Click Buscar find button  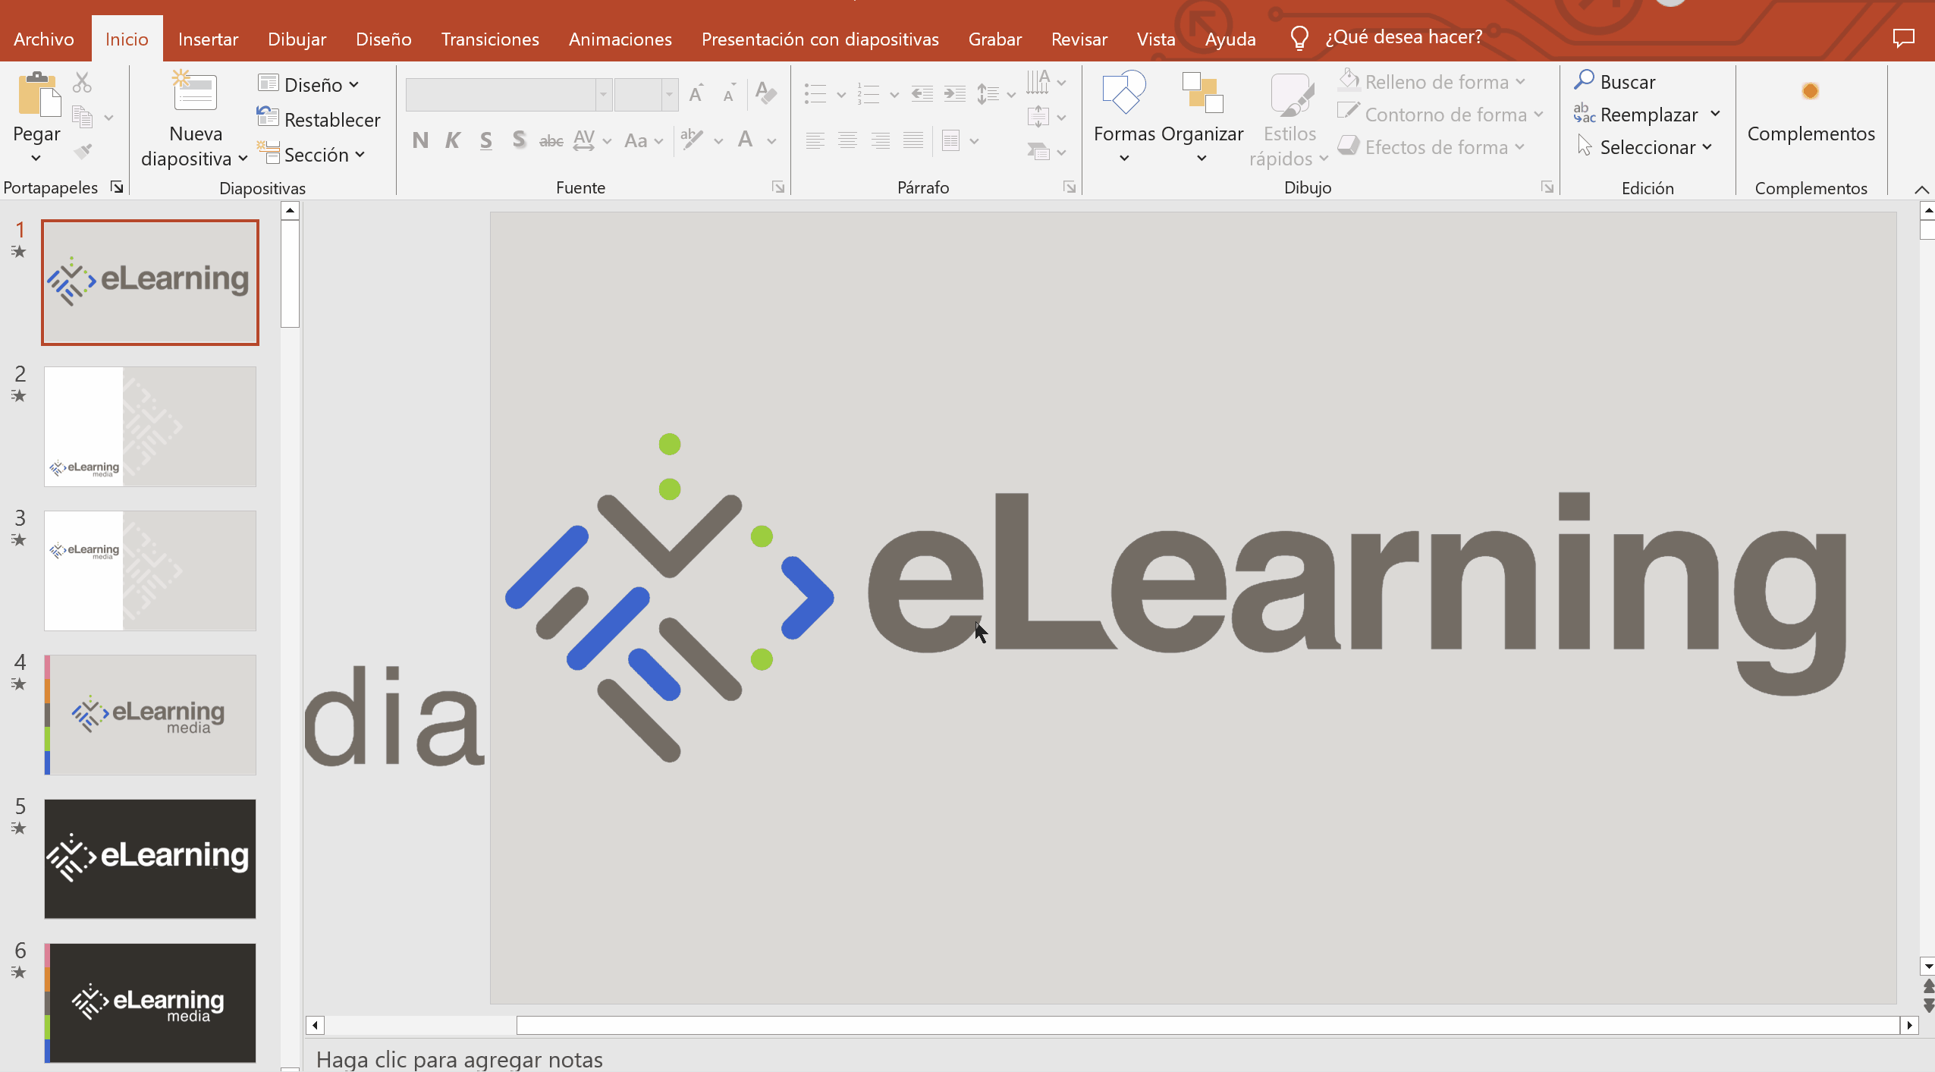pos(1614,81)
